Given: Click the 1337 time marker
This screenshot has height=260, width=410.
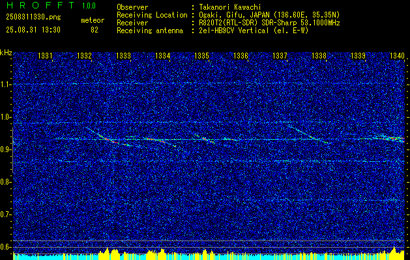Looking at the screenshot, I should 280,55.
